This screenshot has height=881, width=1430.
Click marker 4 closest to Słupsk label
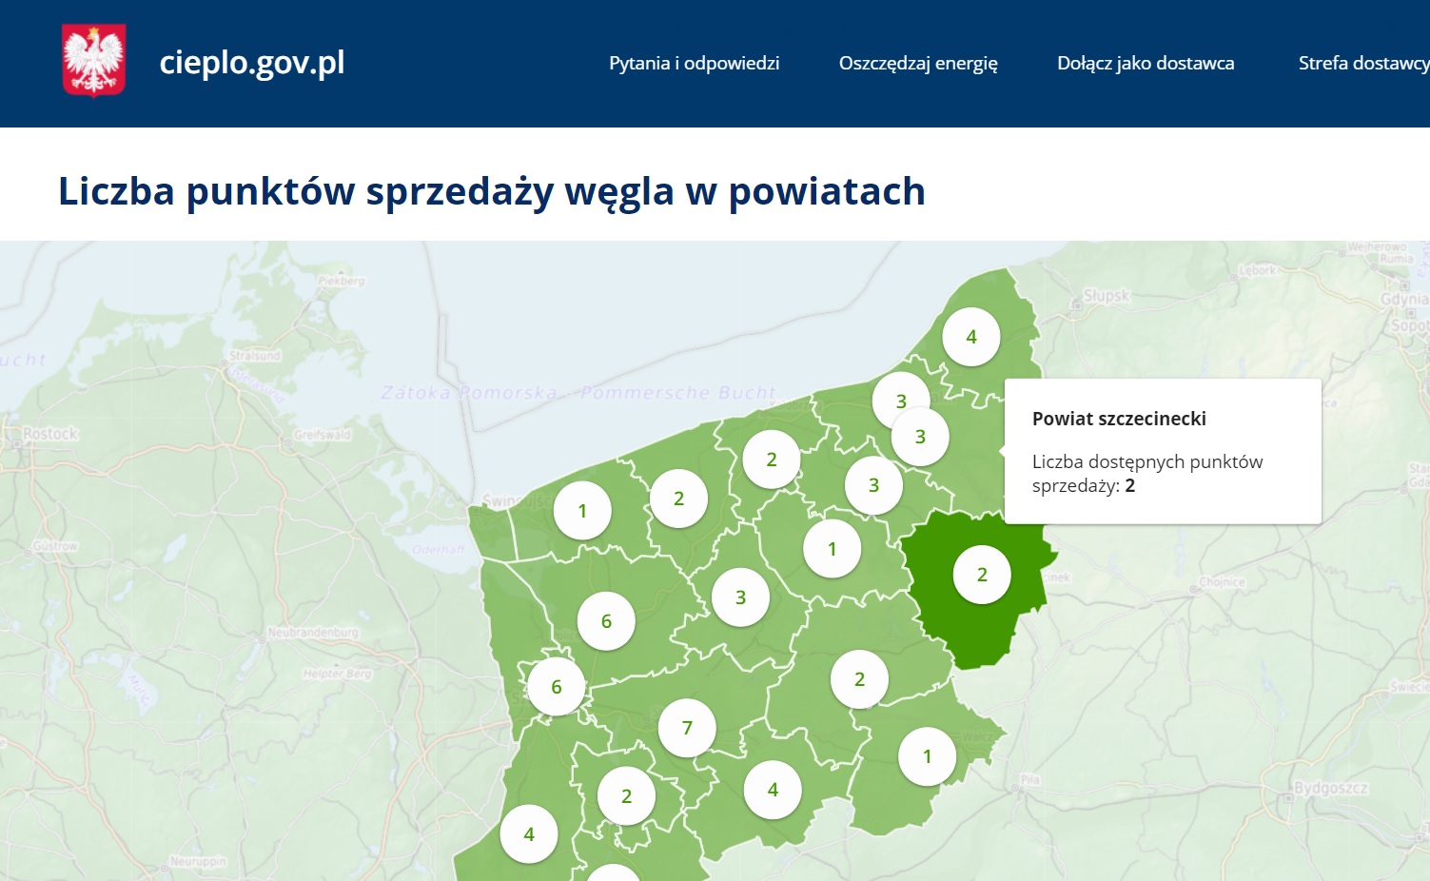pos(971,337)
